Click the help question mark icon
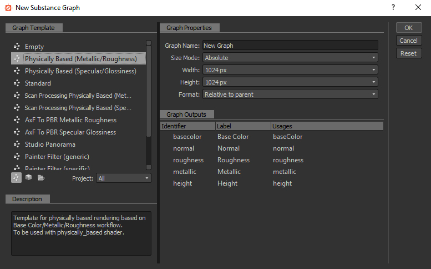The height and width of the screenshot is (269, 431). coord(393,8)
